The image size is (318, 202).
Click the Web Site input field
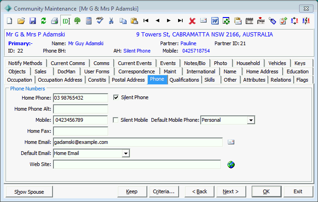coord(137,164)
